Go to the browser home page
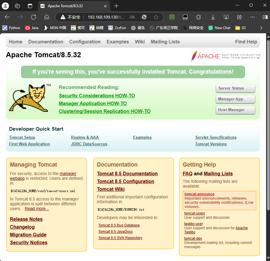Viewport: 270px width, 261px height. pyautogui.click(x=47, y=17)
